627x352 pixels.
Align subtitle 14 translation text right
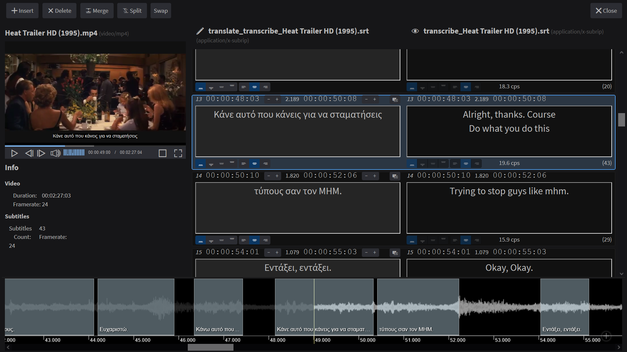point(265,240)
